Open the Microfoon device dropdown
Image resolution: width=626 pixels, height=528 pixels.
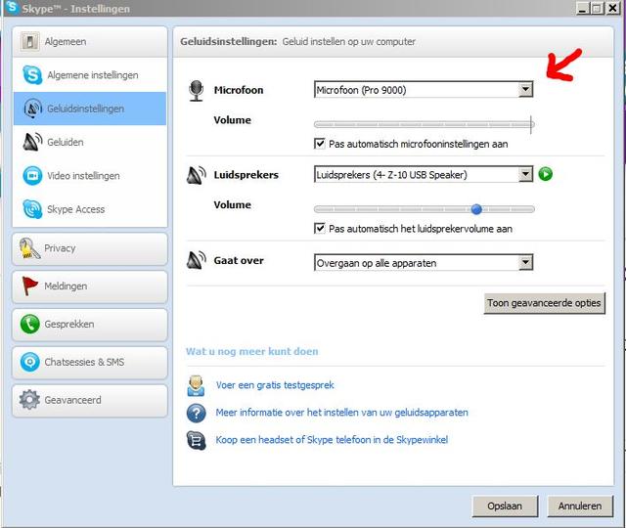click(x=525, y=90)
